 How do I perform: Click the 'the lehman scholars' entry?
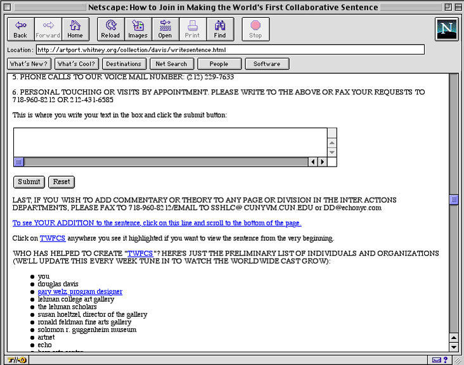67,307
